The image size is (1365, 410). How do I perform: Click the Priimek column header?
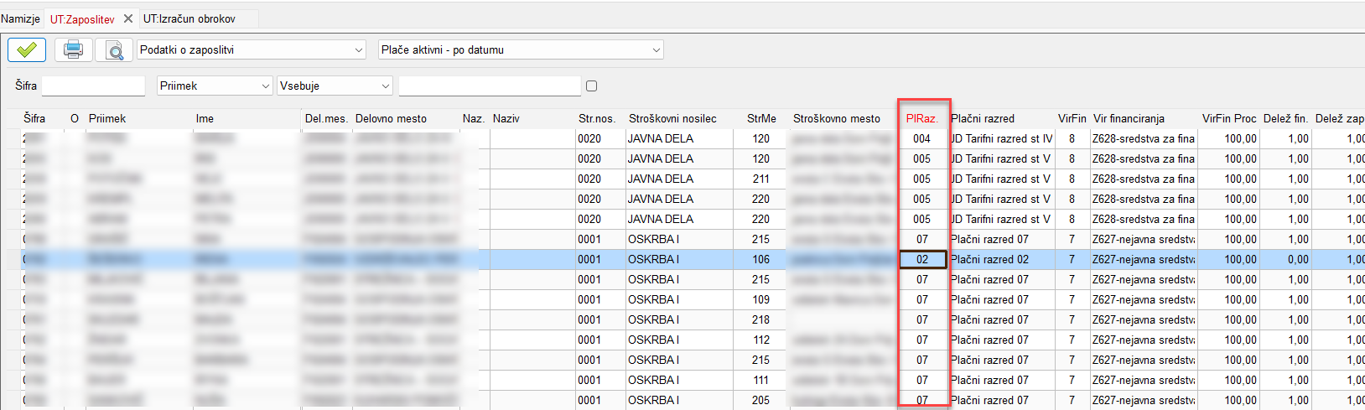(107, 118)
